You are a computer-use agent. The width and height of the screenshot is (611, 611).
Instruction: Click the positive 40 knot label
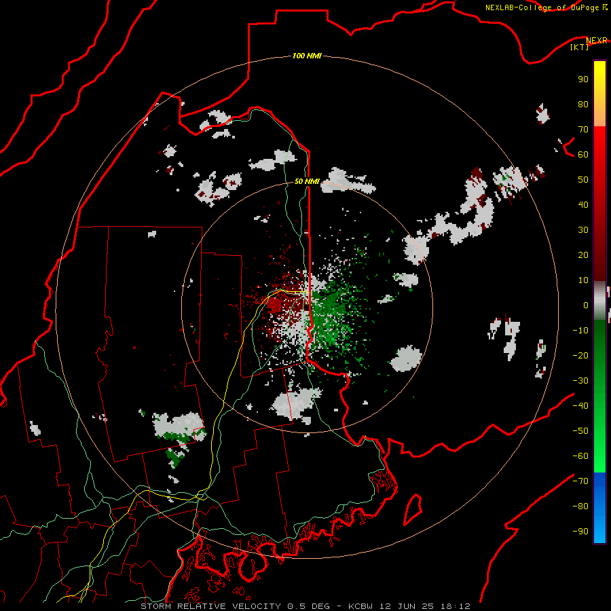583,204
